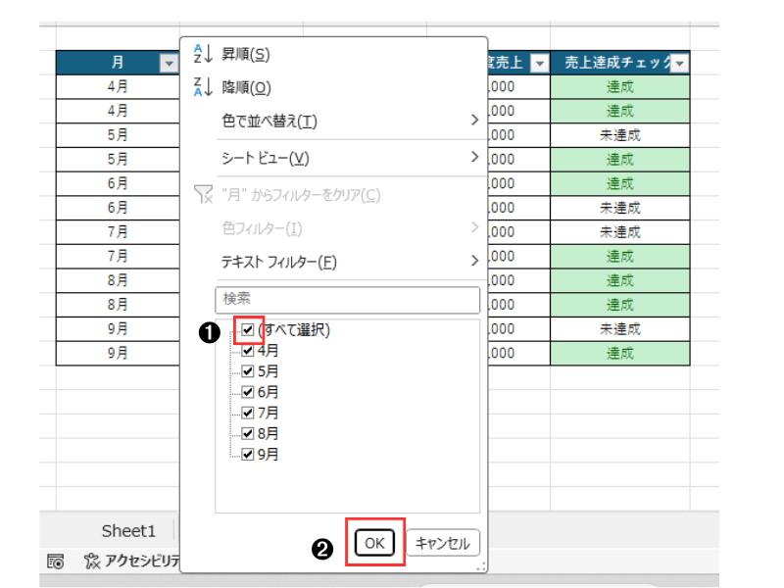Expand the 色で並べ替え submenu arrow
The width and height of the screenshot is (784, 588).
[474, 121]
